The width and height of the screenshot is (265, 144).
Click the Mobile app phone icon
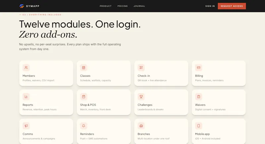198,126
